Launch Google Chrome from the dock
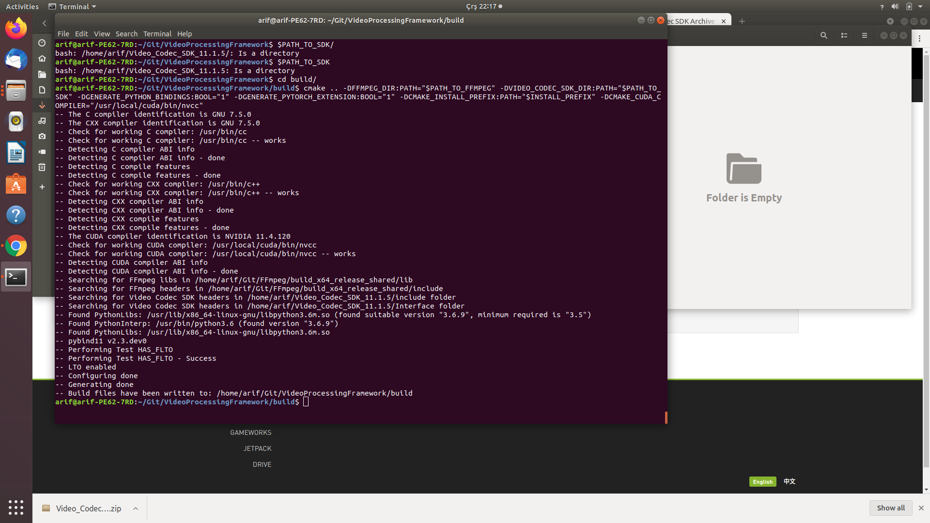 click(x=16, y=246)
